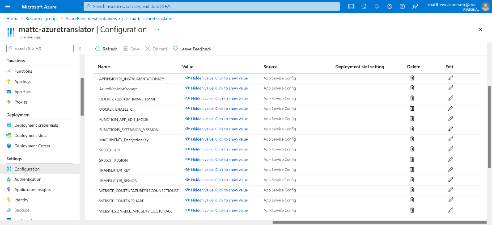This screenshot has width=492, height=225.
Task: Edit the SPEECH_REGION setting
Action: (x=450, y=159)
